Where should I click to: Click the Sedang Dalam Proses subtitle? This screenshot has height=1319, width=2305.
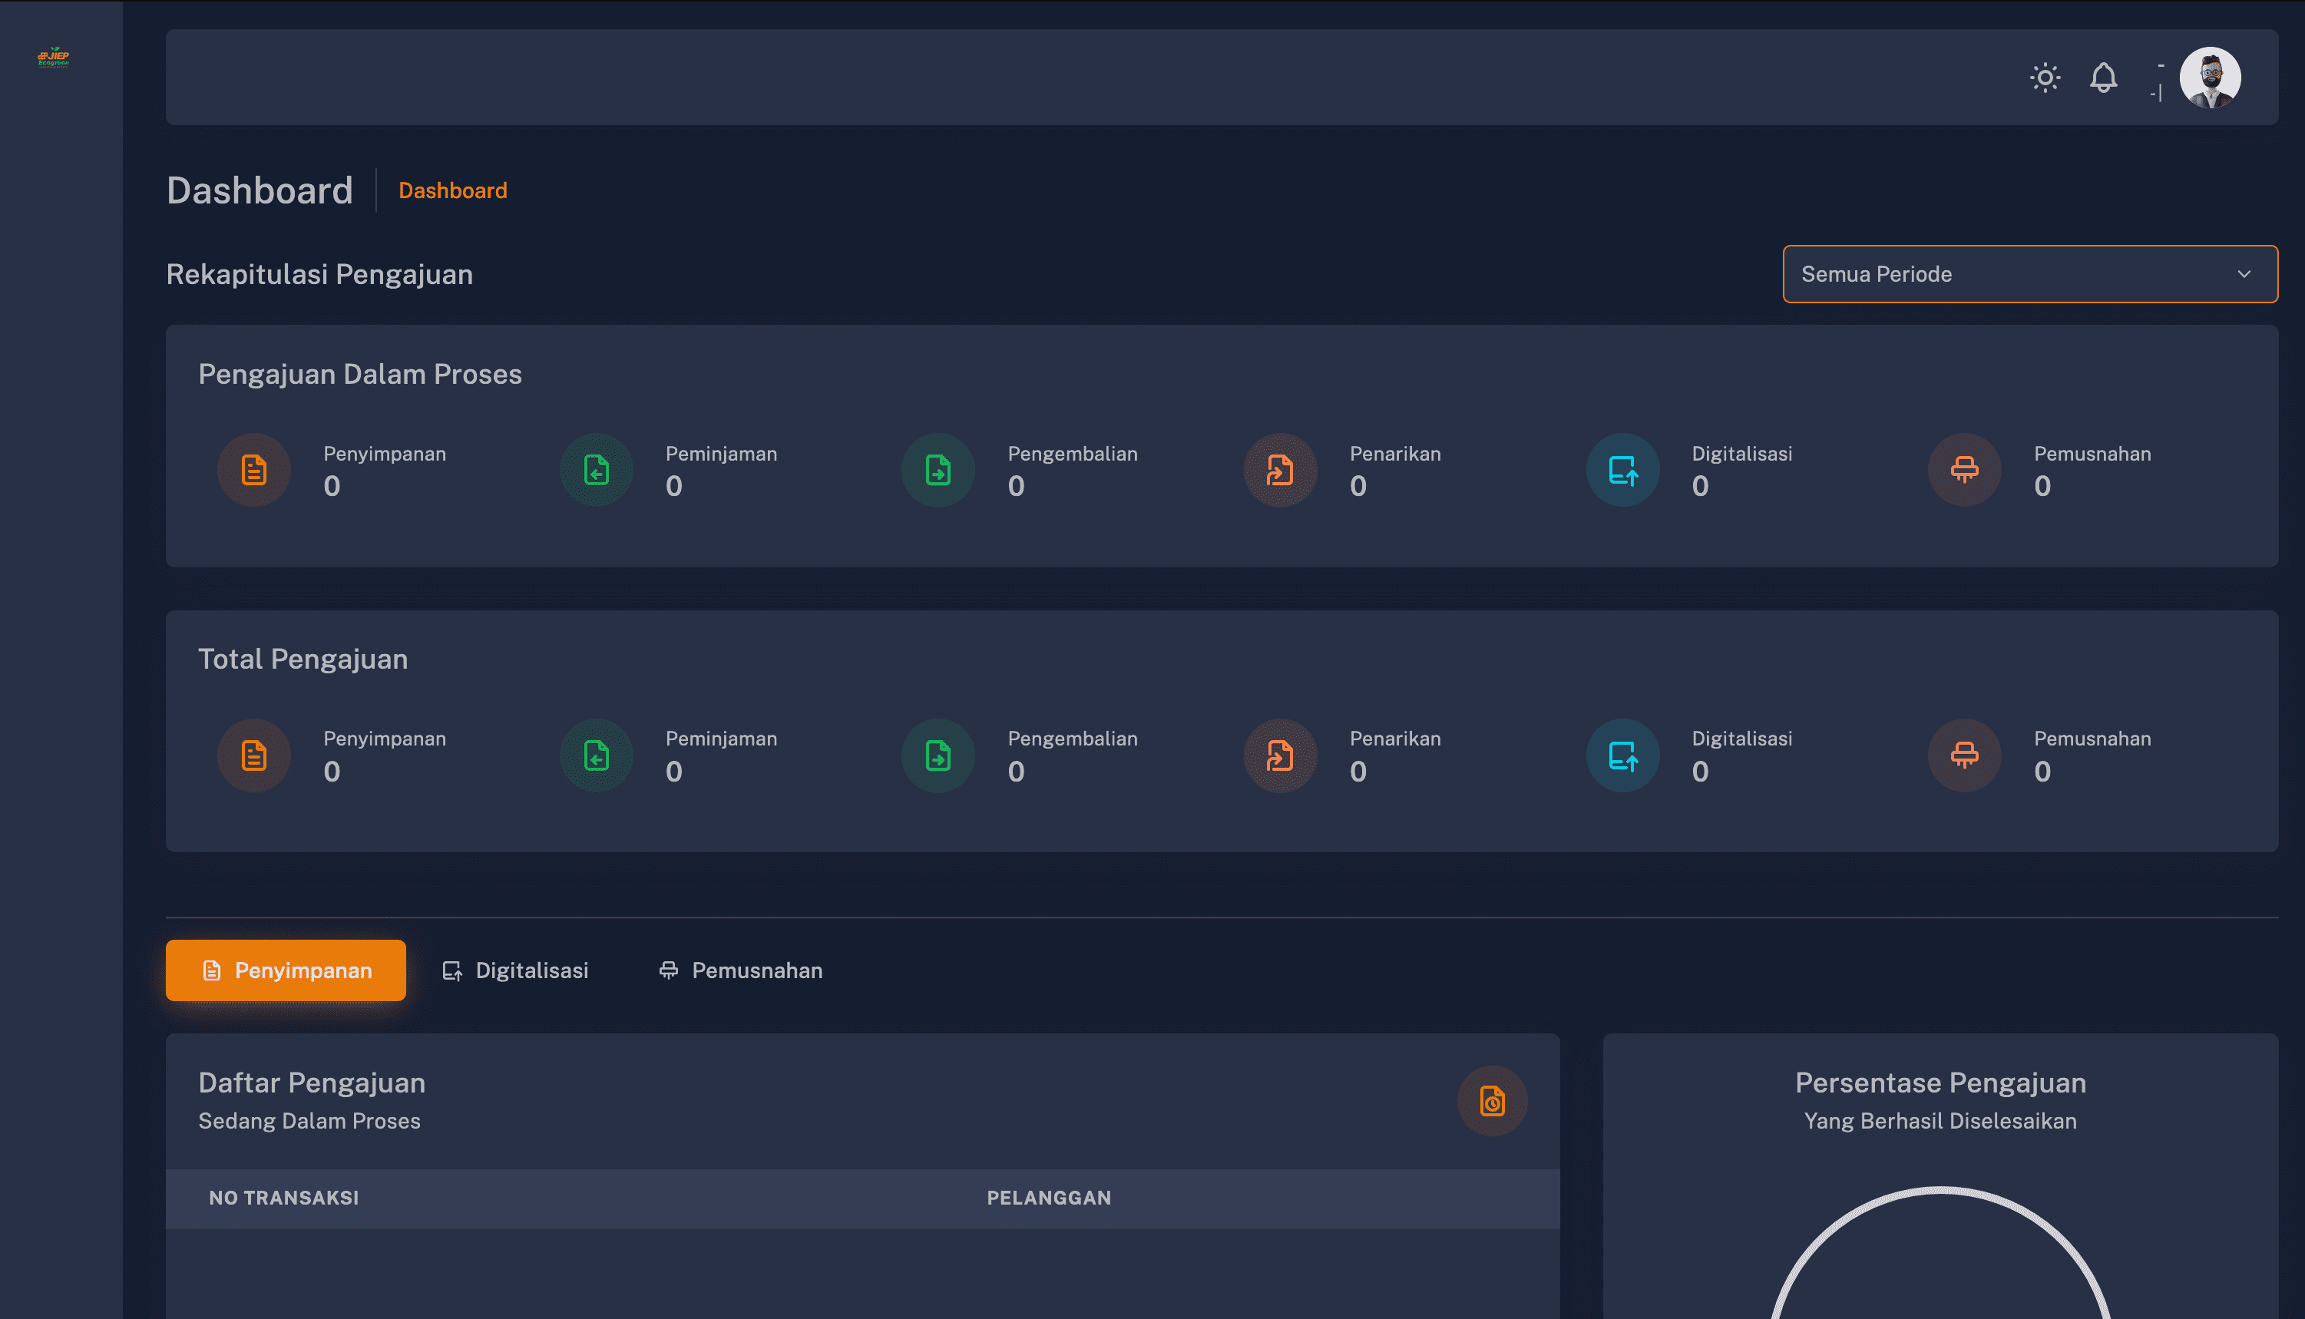(309, 1122)
